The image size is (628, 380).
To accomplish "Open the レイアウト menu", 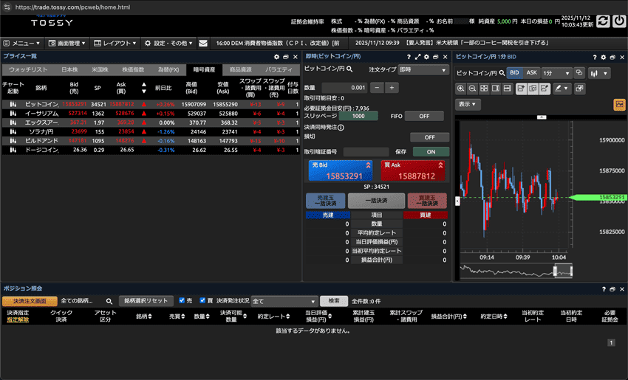I will click(116, 44).
